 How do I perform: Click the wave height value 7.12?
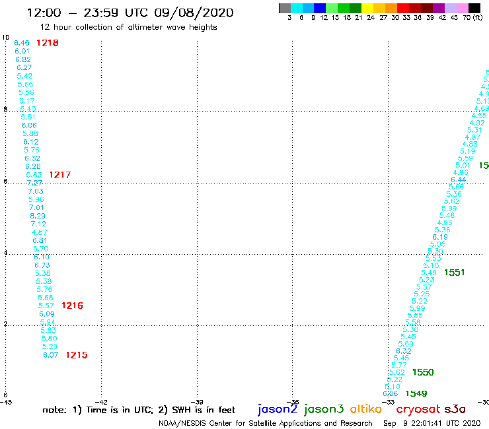click(38, 224)
